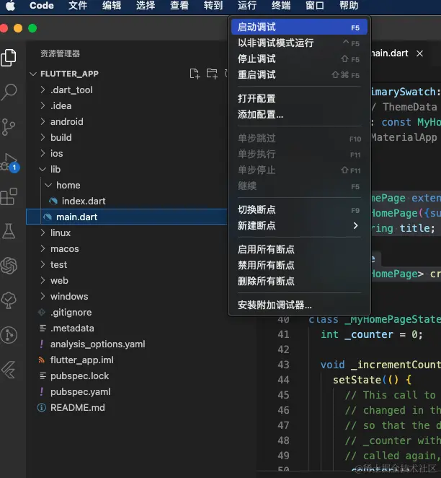
Task: Click the yaml icon beside analysis_options.yaml
Action: [x=42, y=344]
